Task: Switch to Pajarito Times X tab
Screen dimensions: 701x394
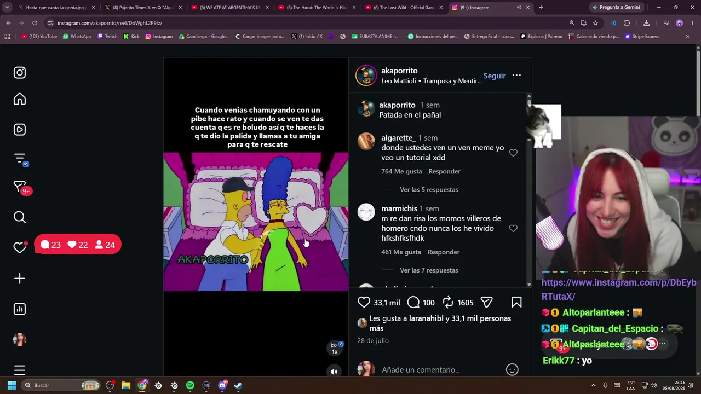Action: 142,8
